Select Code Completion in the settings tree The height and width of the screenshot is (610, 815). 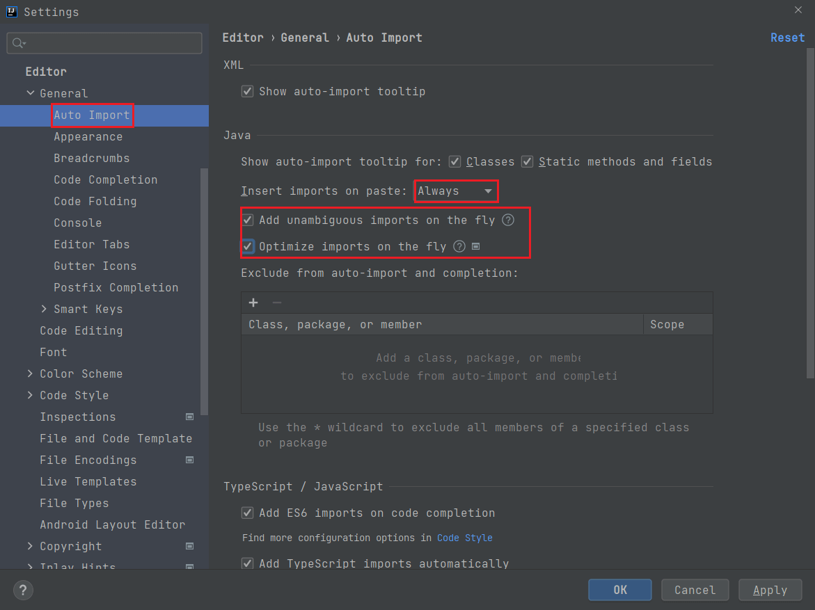pyautogui.click(x=105, y=180)
